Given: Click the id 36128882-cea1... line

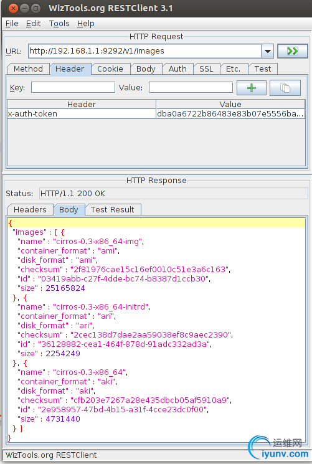Looking at the screenshot, I should pyautogui.click(x=114, y=344).
